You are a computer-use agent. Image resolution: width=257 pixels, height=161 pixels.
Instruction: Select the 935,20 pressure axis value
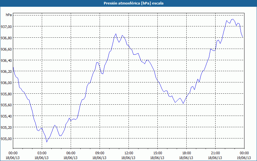pos(6,127)
